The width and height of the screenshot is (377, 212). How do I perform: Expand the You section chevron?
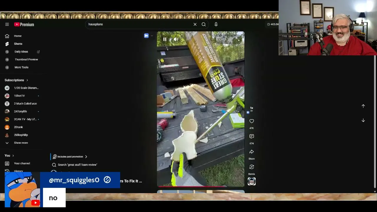(x=13, y=155)
